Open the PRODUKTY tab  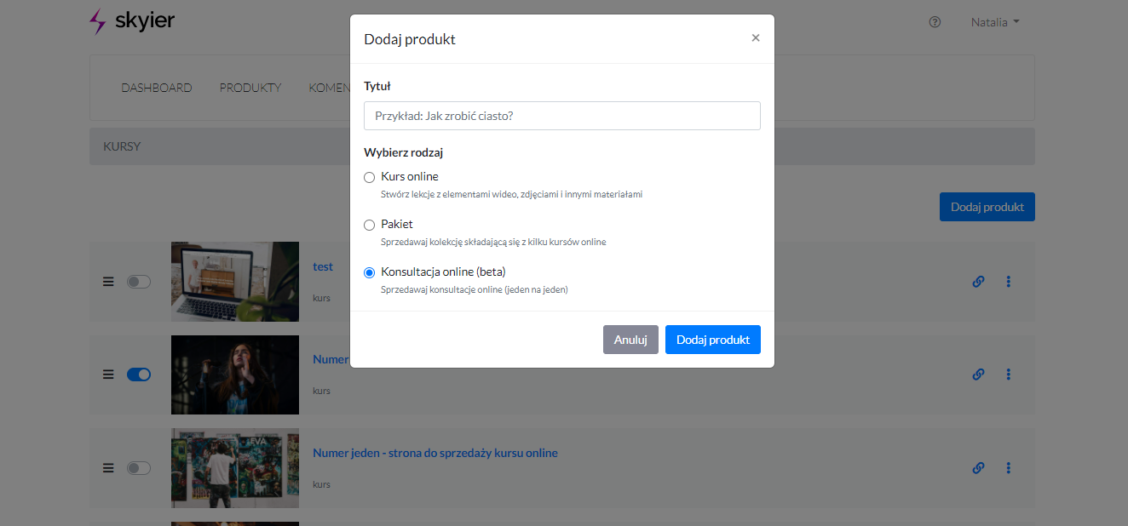[250, 88]
